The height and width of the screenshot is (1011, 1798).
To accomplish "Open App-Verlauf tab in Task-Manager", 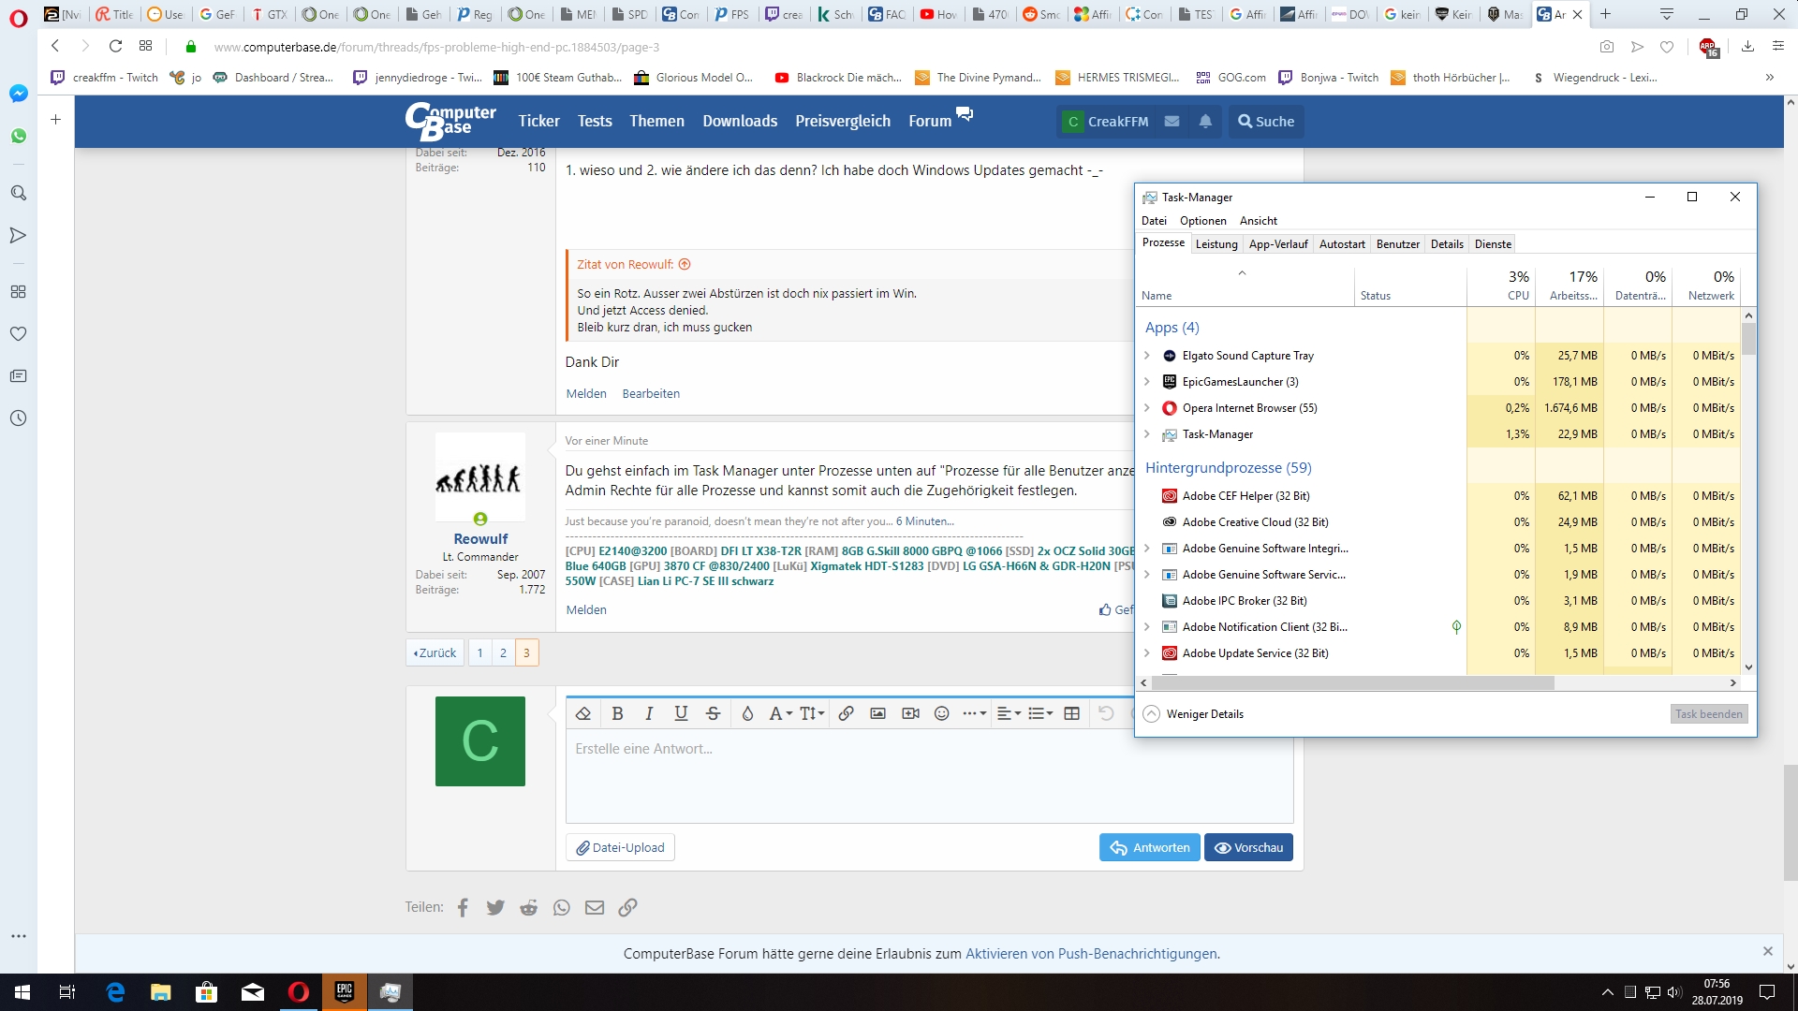I will coord(1278,244).
